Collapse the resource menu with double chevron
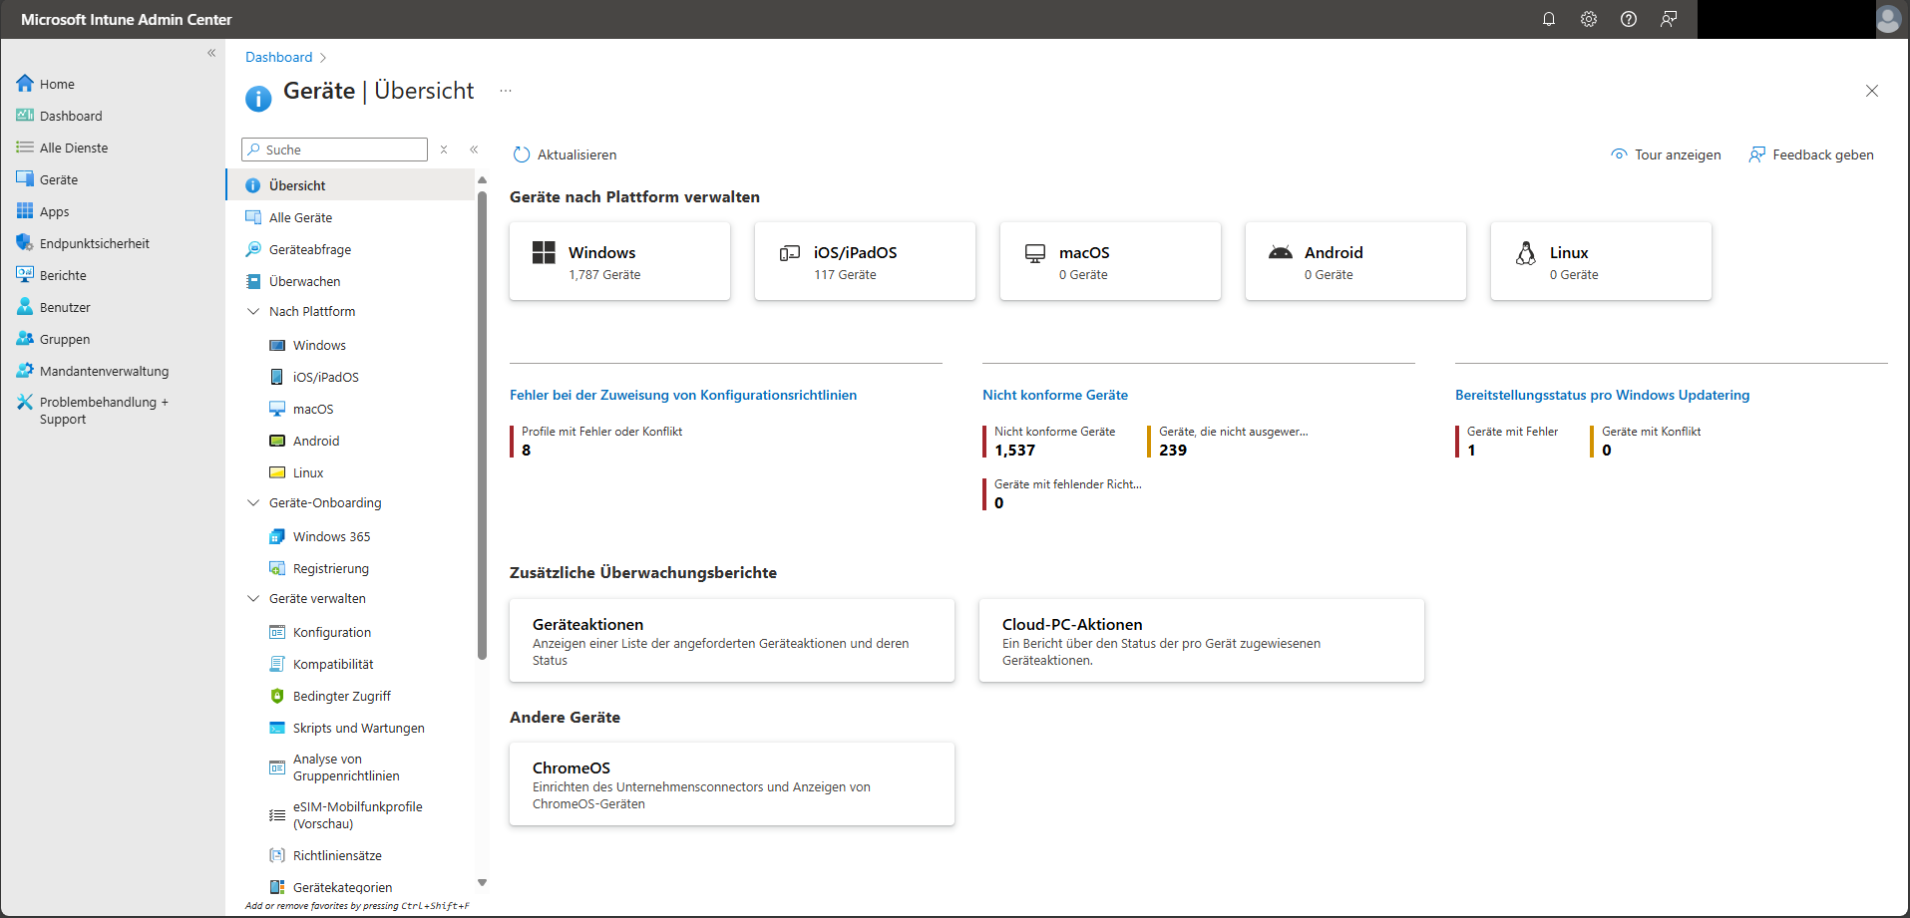The image size is (1910, 918). pos(474,150)
